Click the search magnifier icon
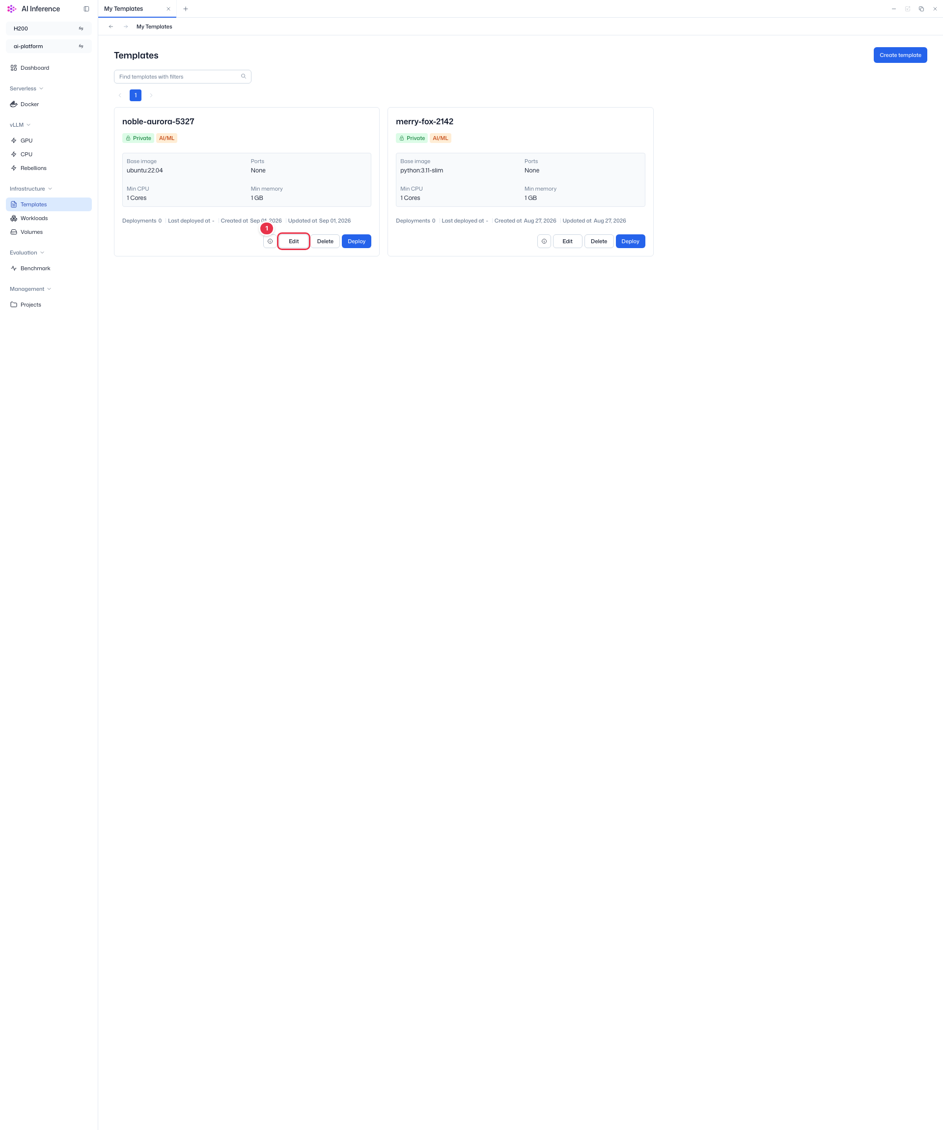This screenshot has width=943, height=1130. click(x=244, y=77)
